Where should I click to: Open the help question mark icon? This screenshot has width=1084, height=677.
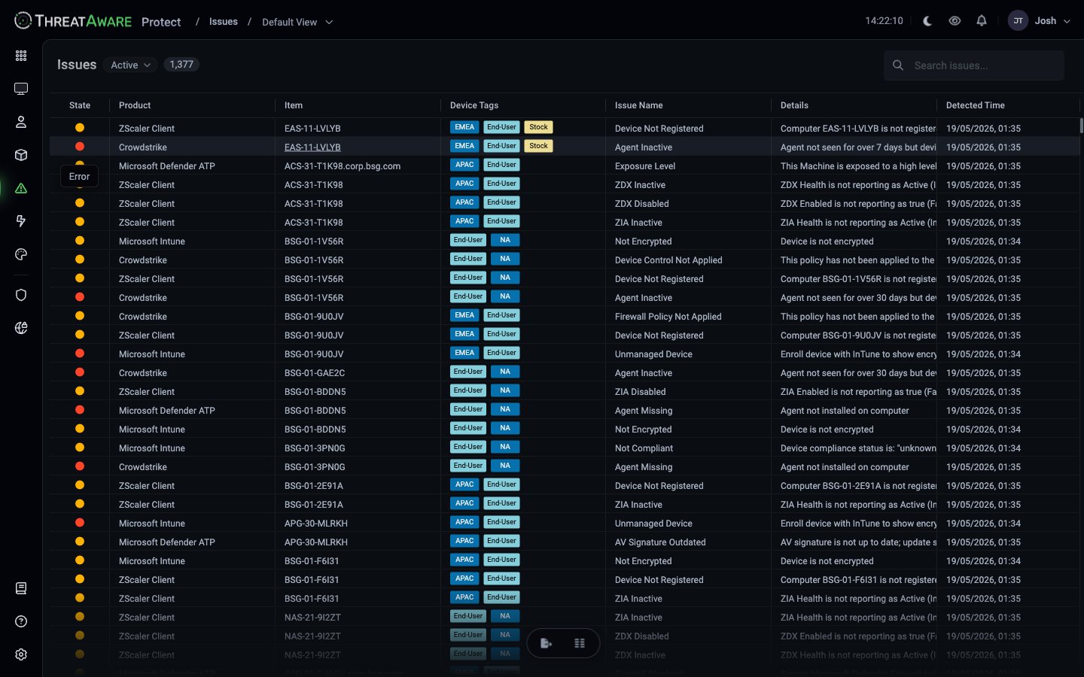21,621
